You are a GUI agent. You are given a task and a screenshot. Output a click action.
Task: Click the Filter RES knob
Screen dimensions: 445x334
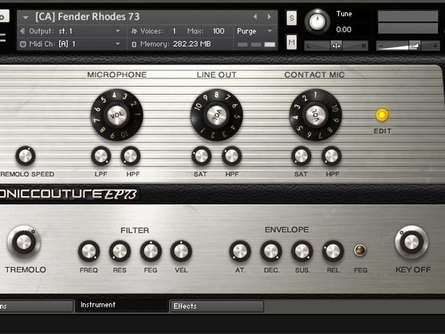[x=120, y=251]
